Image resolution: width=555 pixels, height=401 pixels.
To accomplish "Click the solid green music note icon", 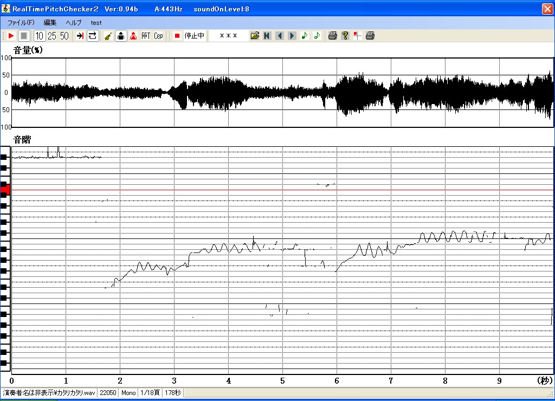I will (x=305, y=36).
